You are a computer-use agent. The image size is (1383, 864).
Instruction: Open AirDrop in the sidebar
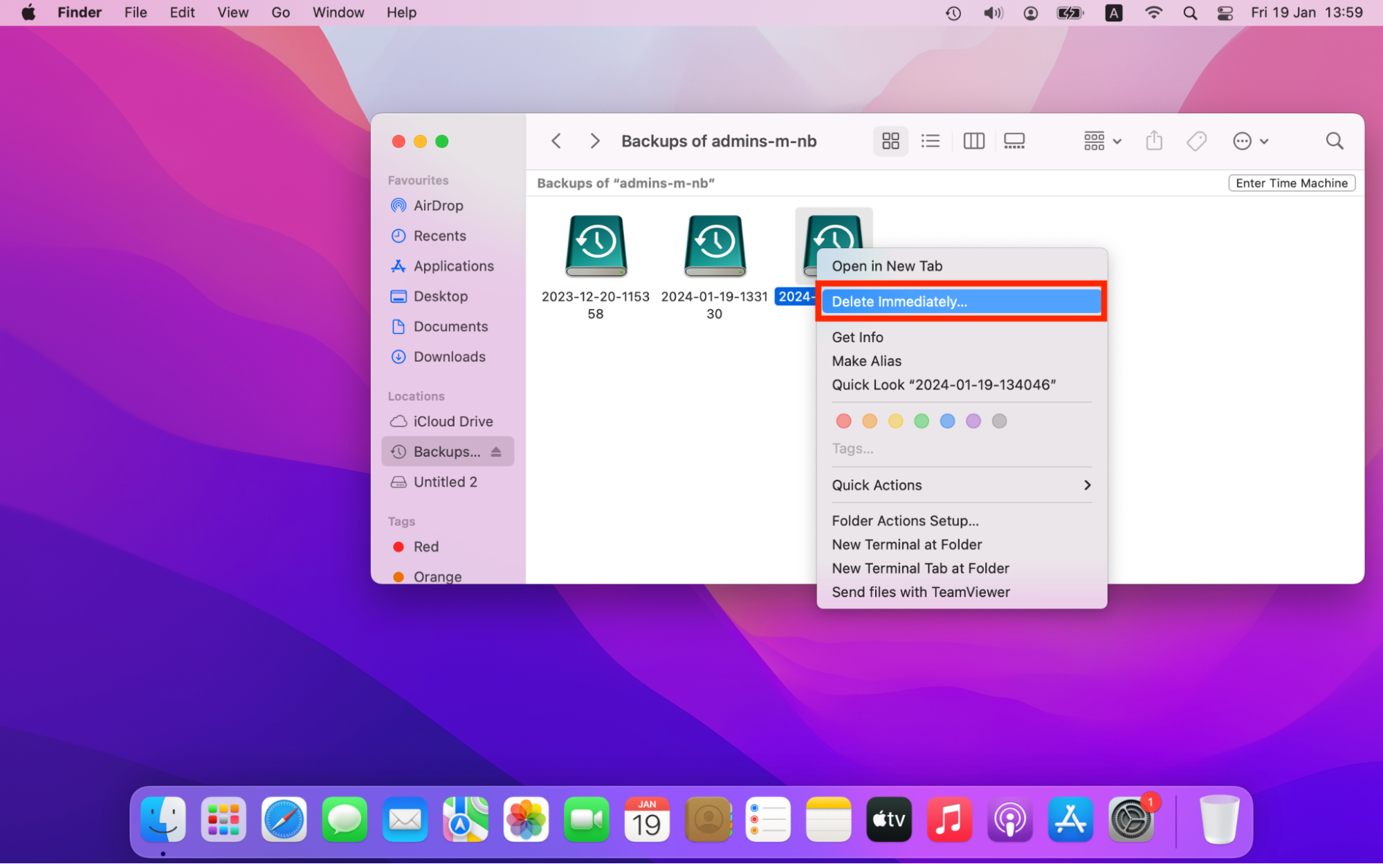448,205
